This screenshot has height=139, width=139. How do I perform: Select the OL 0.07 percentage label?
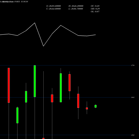[95, 12]
